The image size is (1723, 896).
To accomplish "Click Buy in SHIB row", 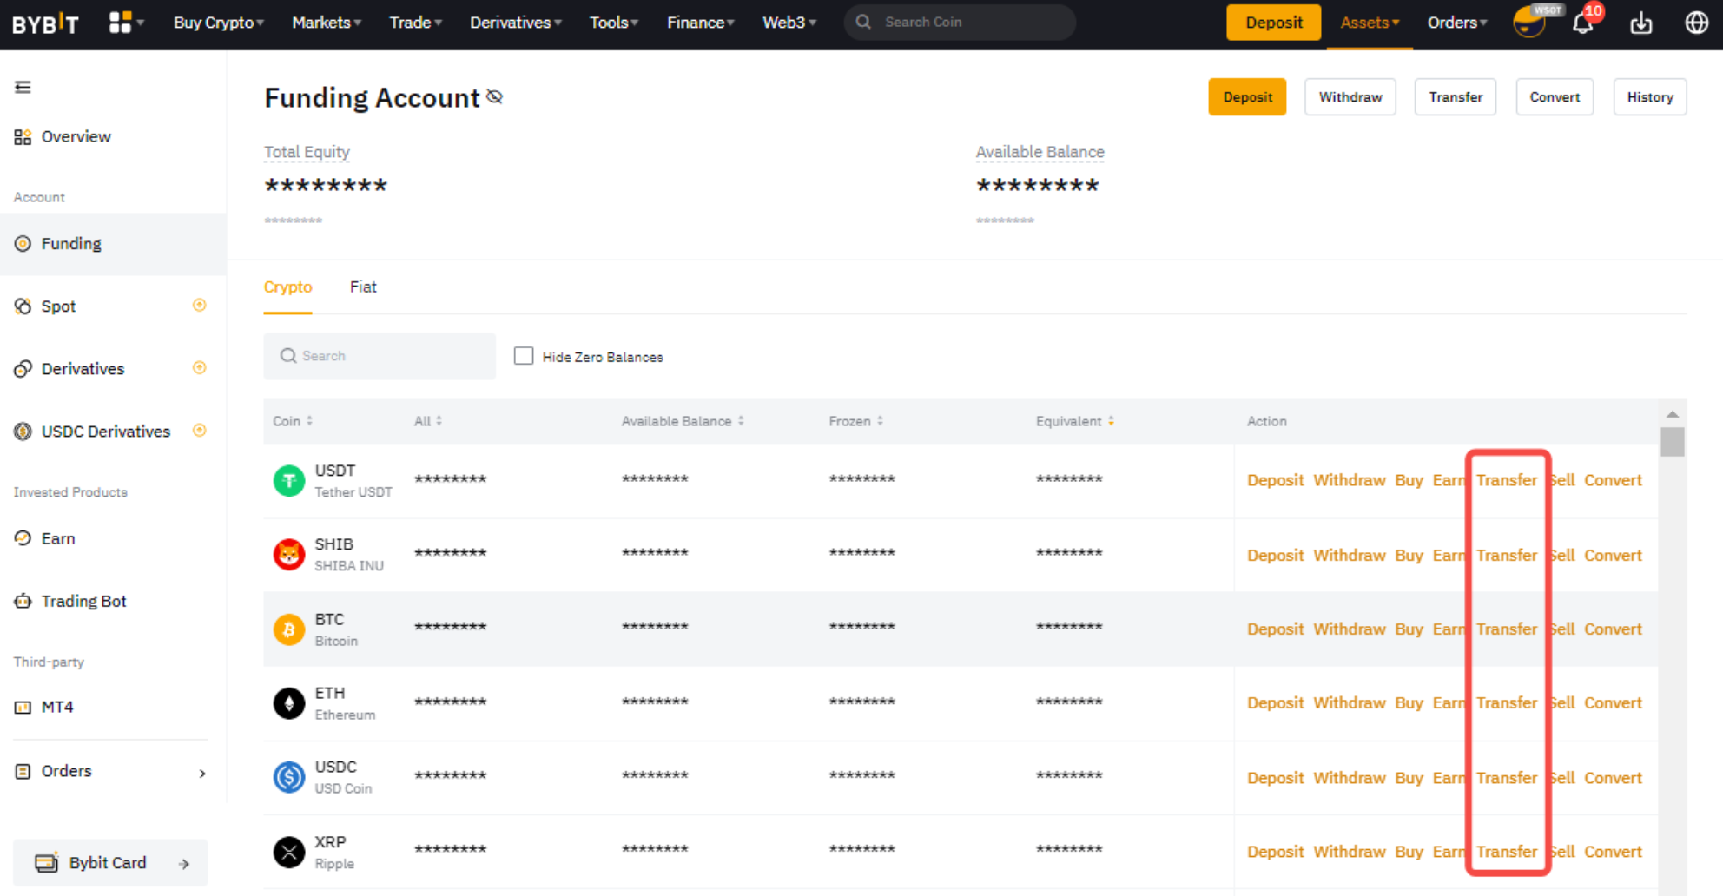I will pyautogui.click(x=1409, y=556).
